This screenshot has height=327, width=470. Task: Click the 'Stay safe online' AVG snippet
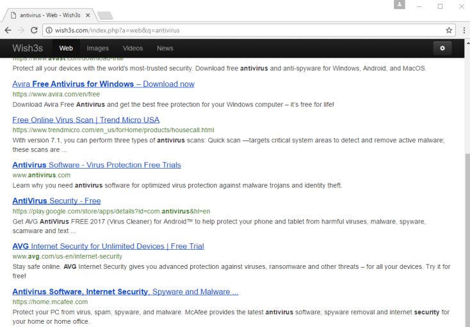[x=231, y=271]
